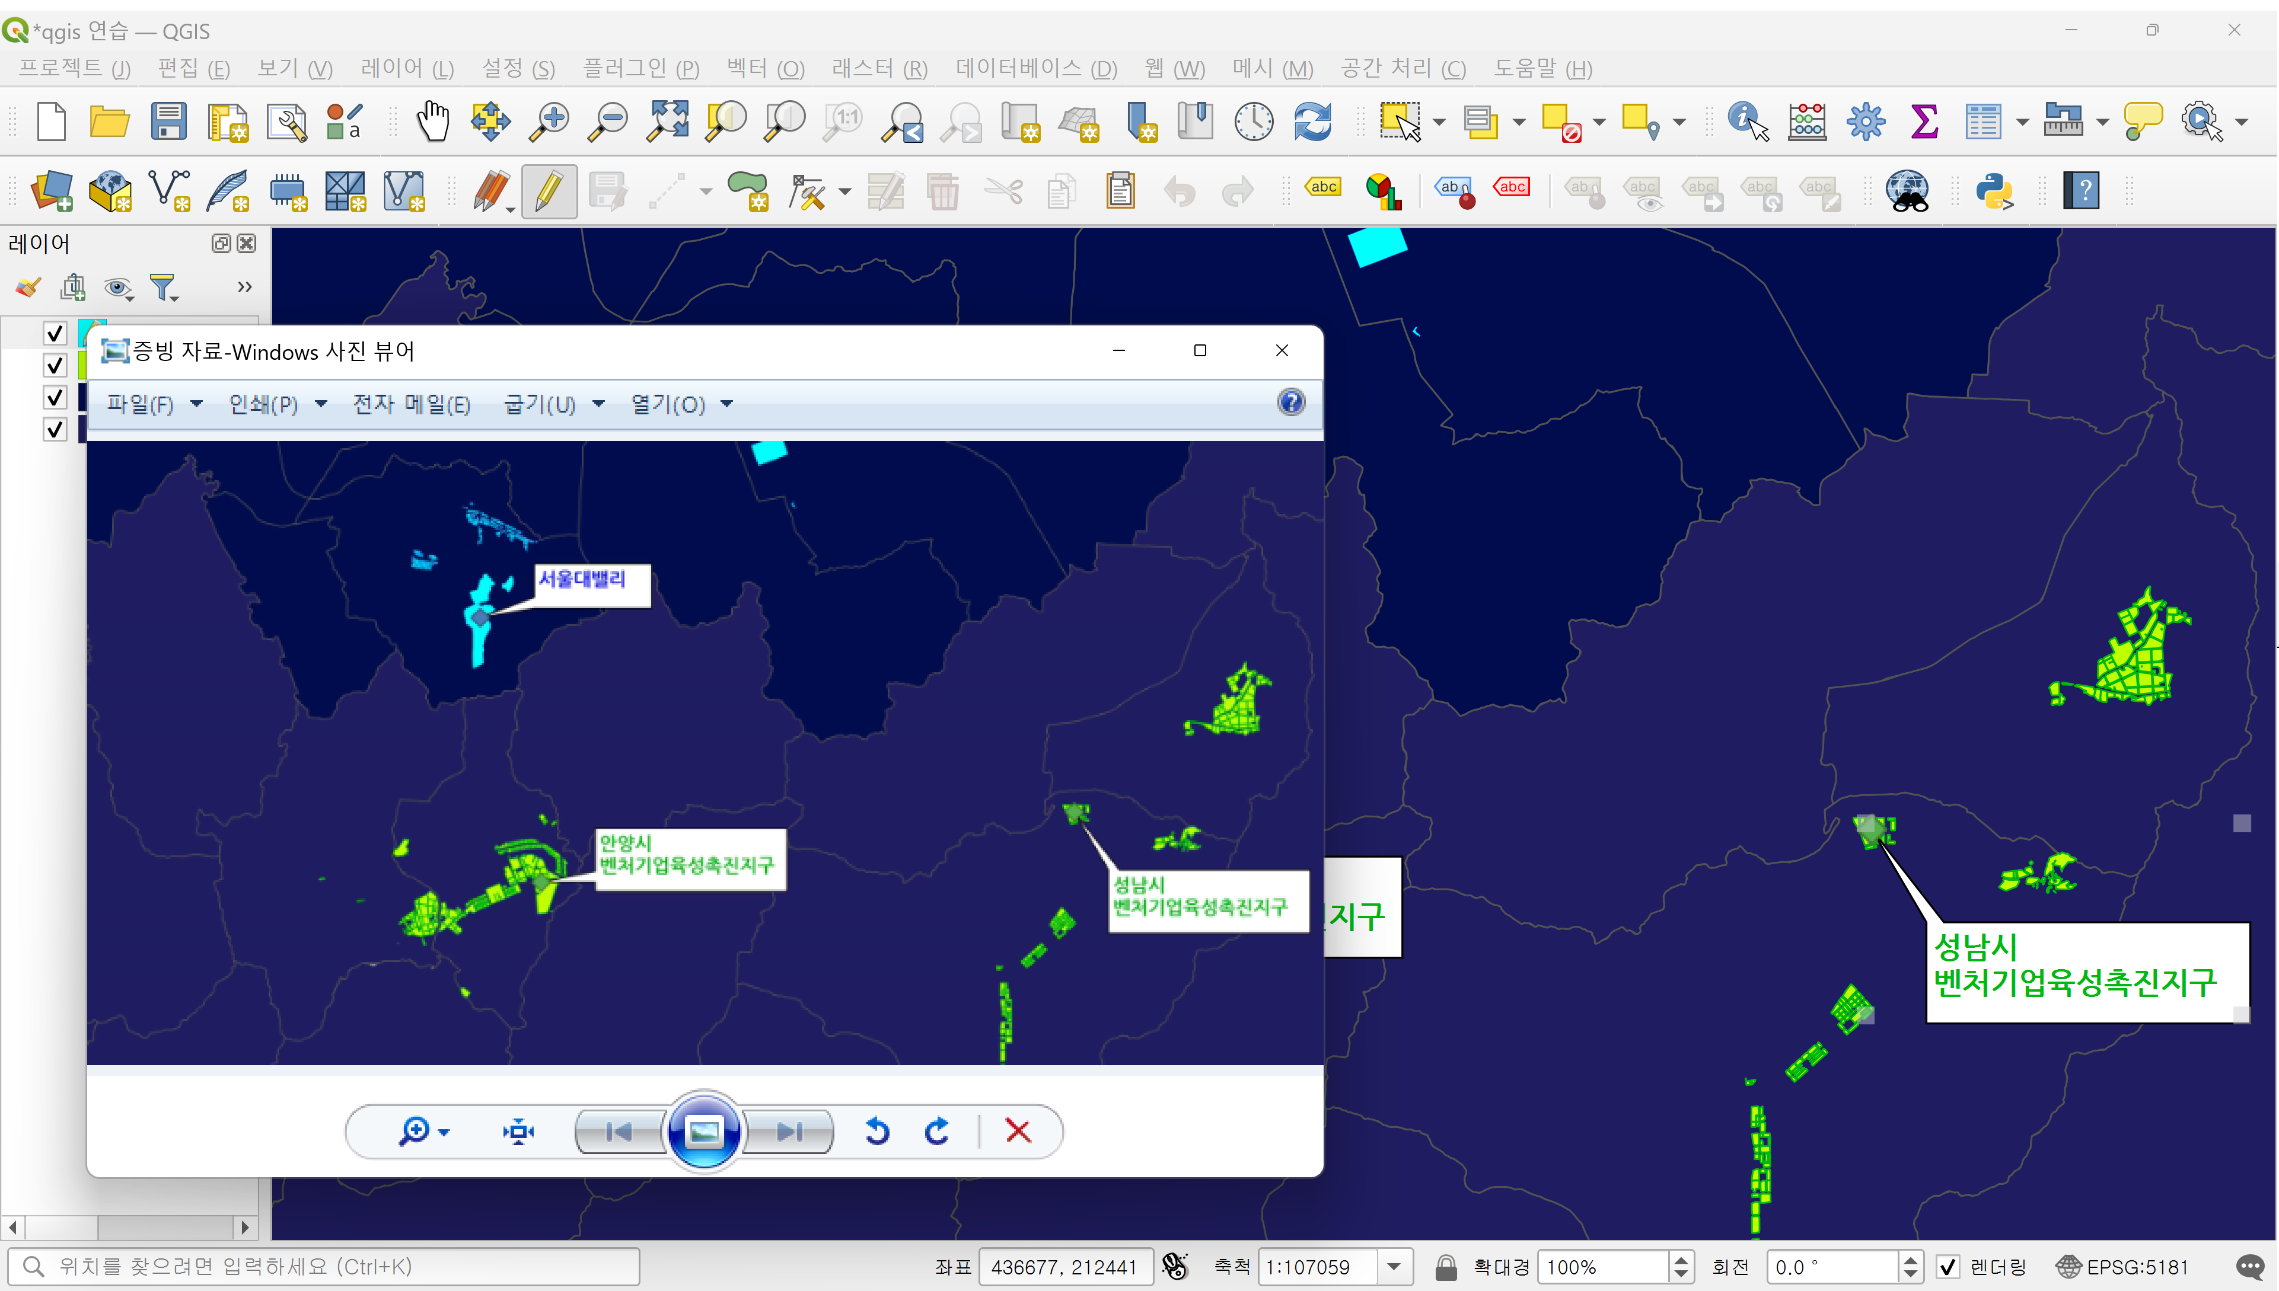Click Toggle Editing pencil icon
Screen dimensions: 2279x1291
pos(549,191)
